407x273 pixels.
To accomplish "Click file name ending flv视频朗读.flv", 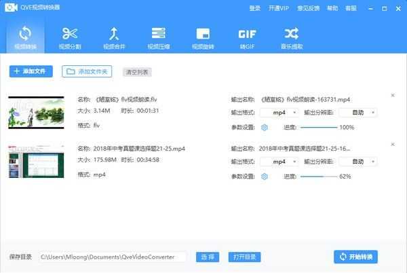I will point(126,99).
